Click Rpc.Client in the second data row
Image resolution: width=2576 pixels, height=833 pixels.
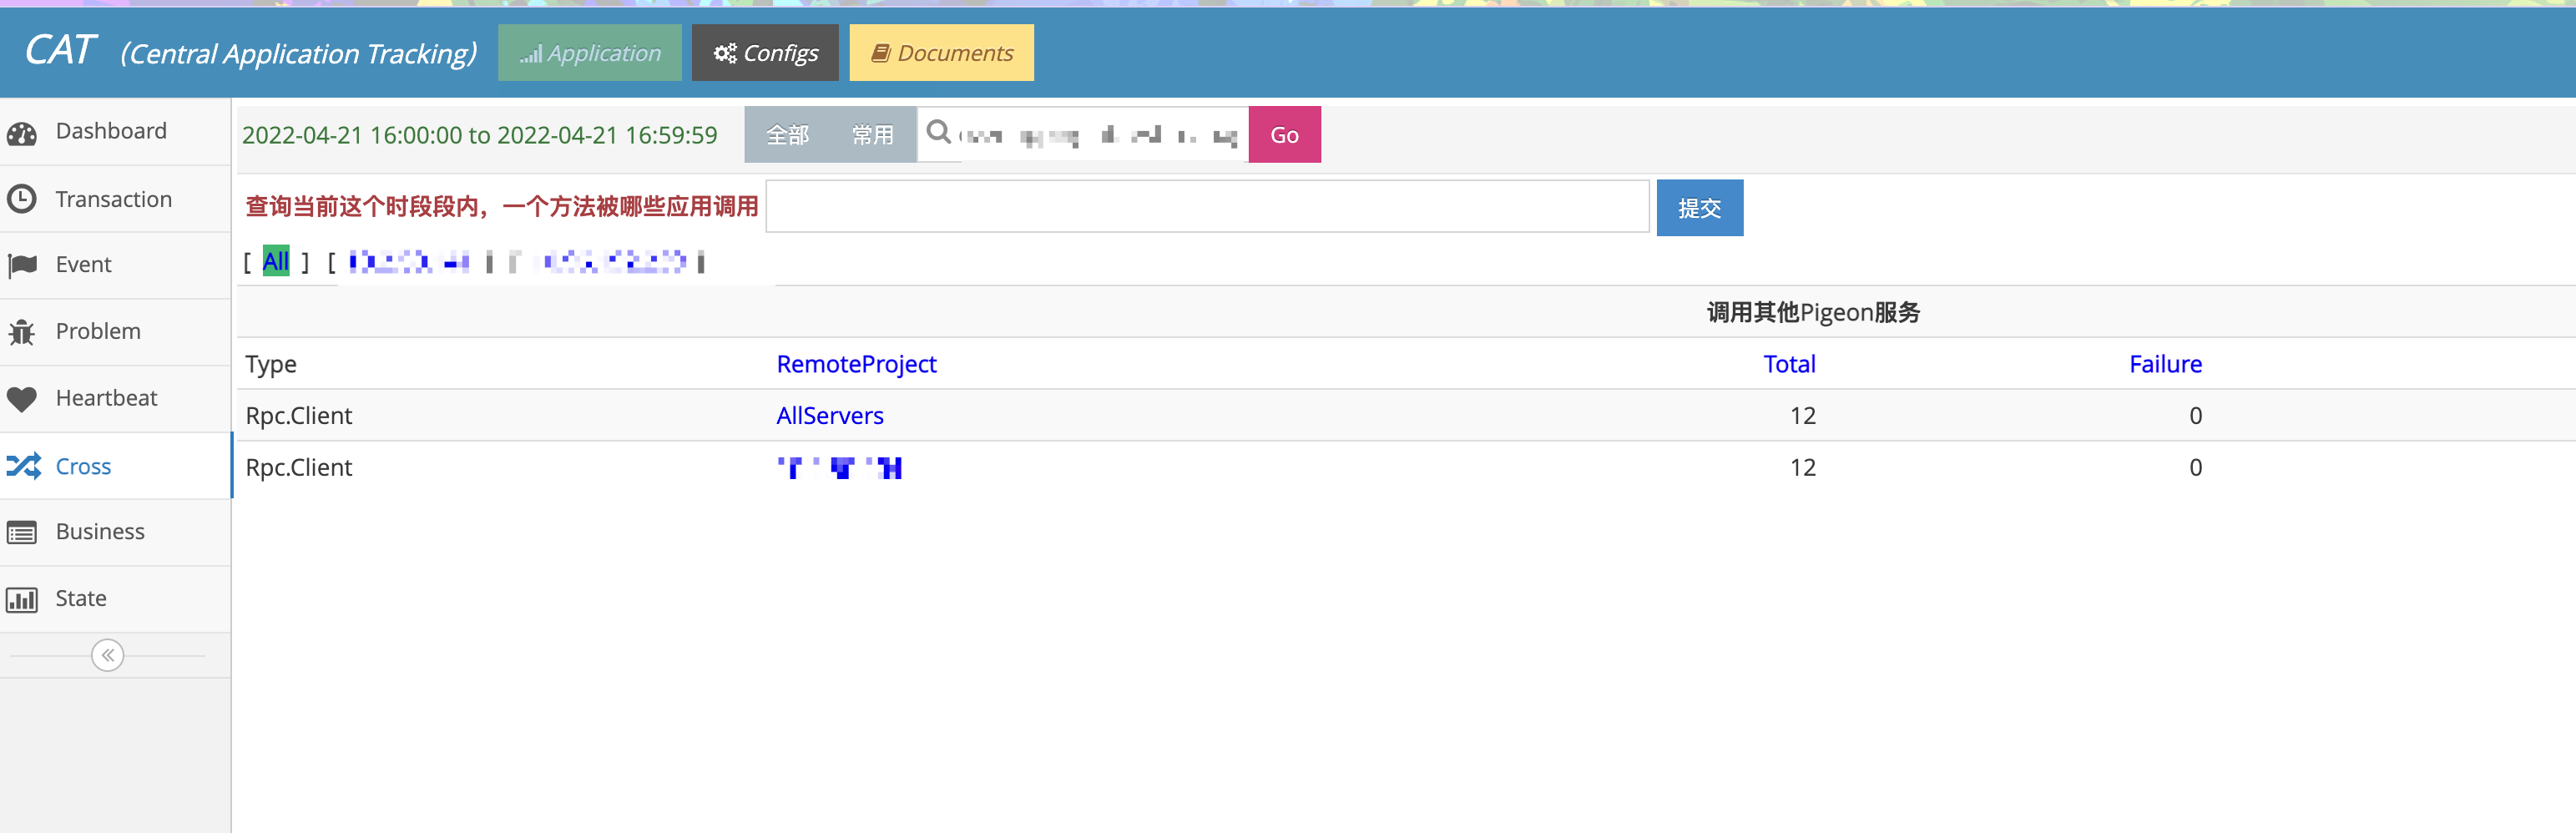click(299, 467)
